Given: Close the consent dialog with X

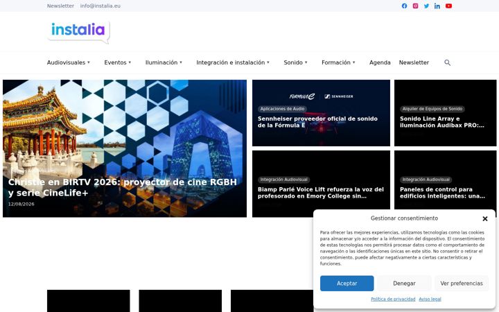Looking at the screenshot, I should [x=485, y=218].
